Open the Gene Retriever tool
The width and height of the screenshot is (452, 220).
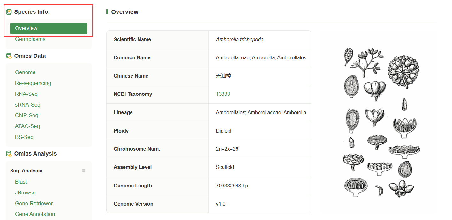click(x=34, y=203)
